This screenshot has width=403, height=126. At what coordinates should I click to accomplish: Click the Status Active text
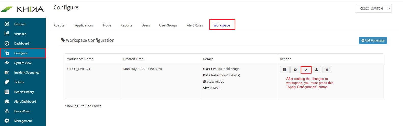(213, 82)
